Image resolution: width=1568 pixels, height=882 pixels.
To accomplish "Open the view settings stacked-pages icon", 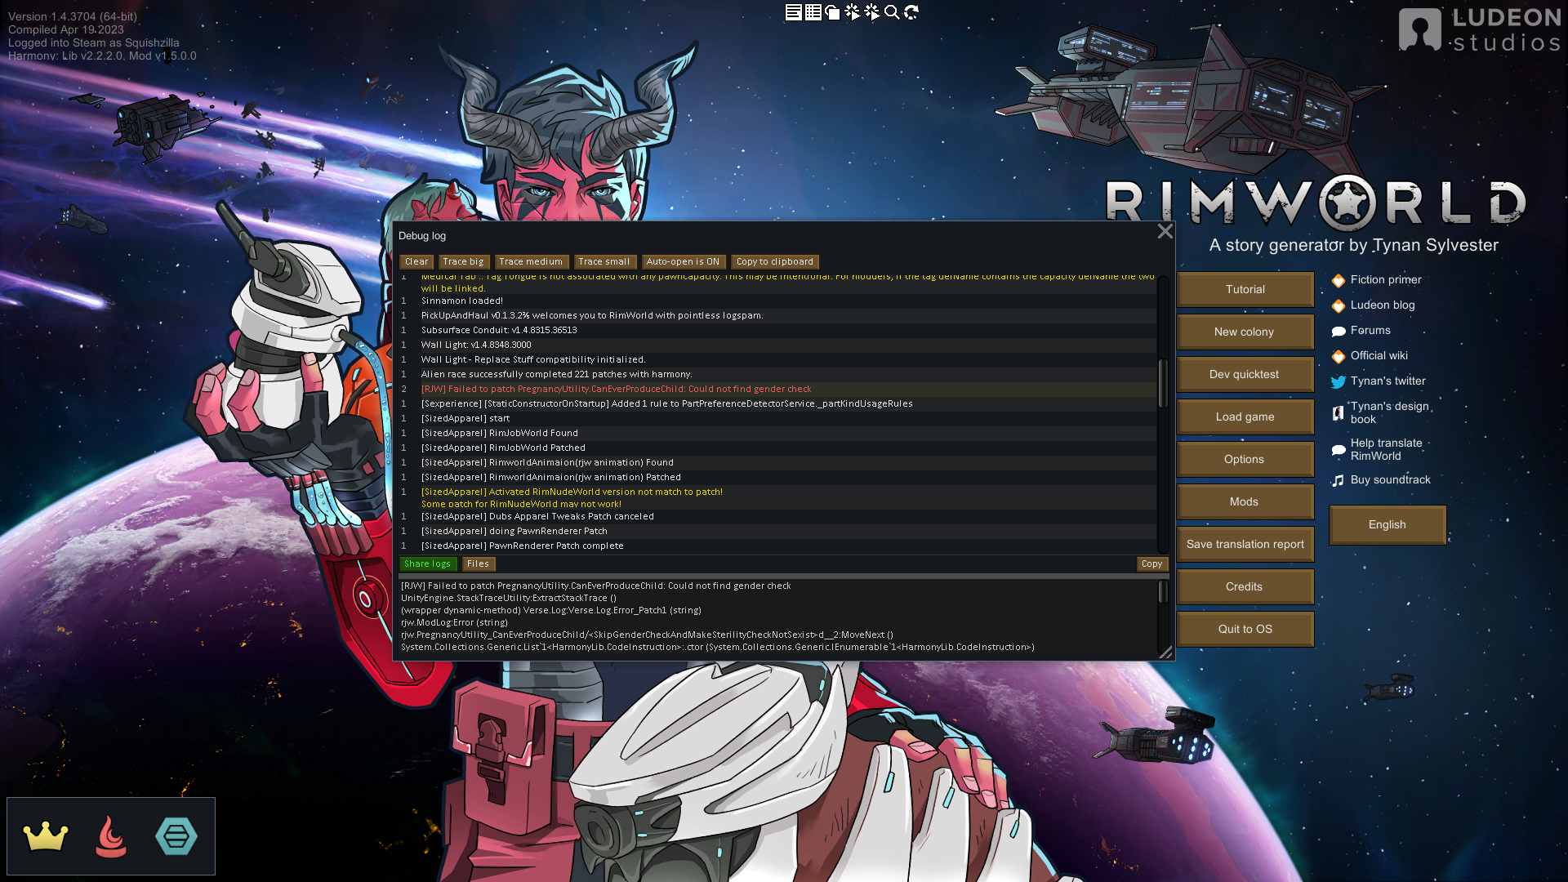I will 833,12.
